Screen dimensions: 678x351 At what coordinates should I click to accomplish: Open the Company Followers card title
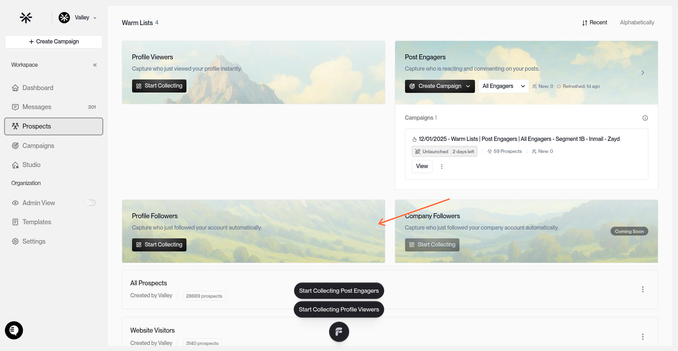point(432,216)
